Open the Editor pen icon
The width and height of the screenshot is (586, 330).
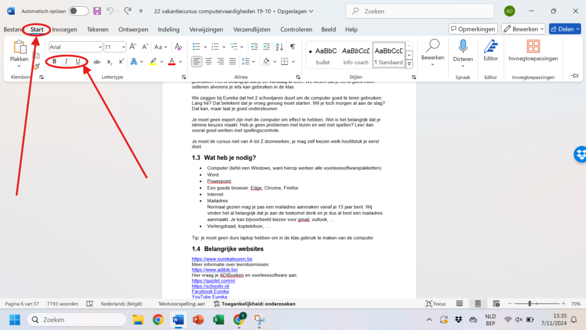[x=490, y=47]
